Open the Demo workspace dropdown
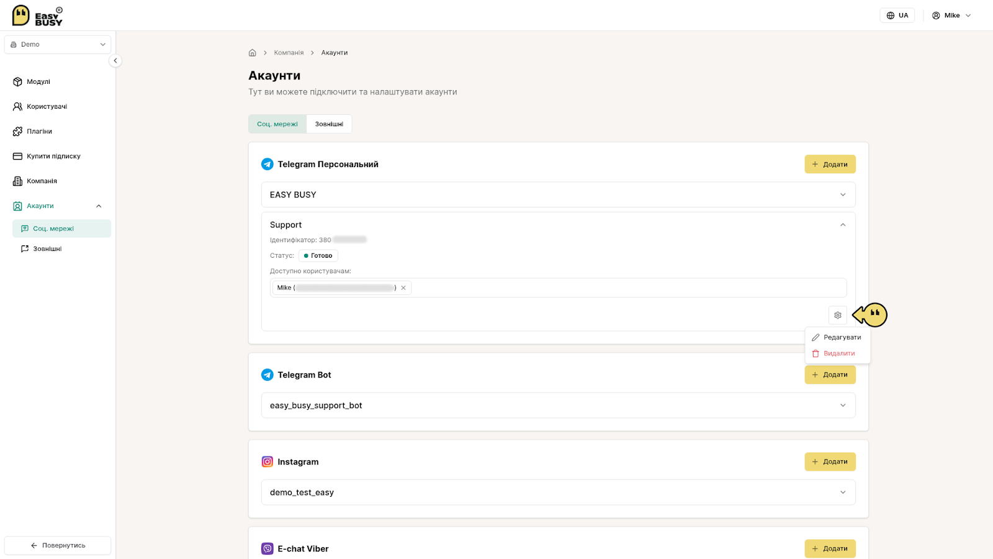This screenshot has height=559, width=993. 58,45
